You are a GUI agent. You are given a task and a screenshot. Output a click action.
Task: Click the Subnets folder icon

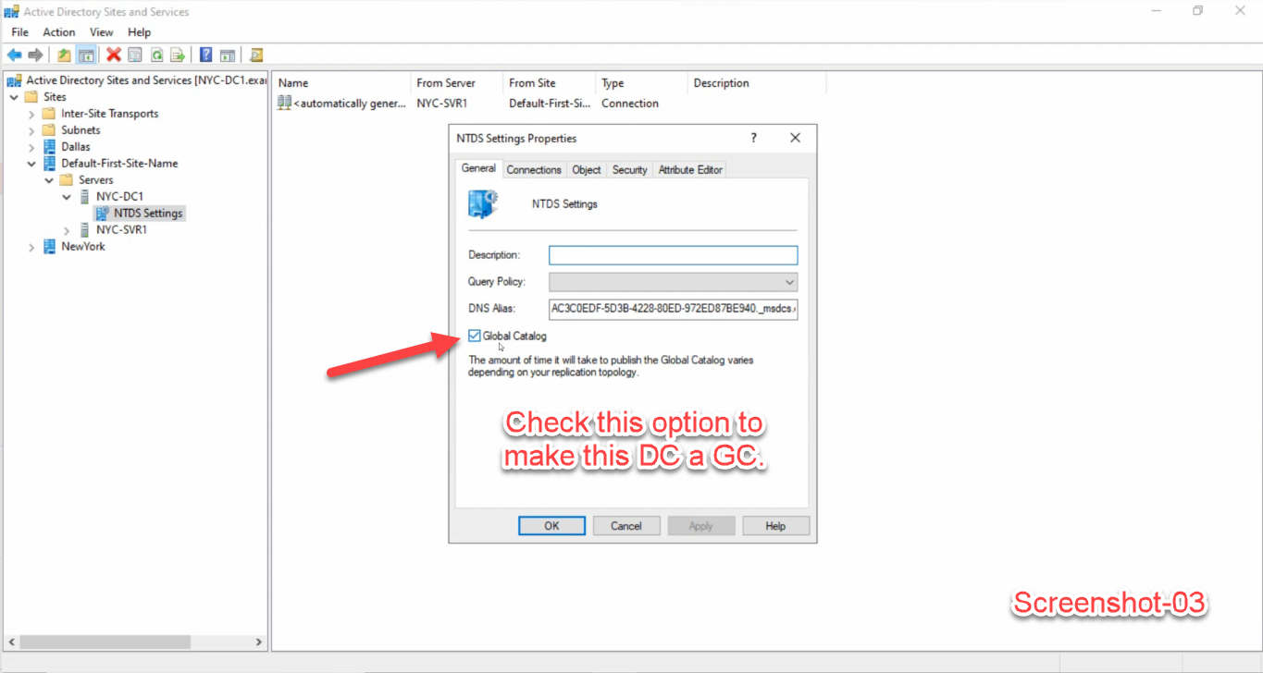(x=49, y=130)
